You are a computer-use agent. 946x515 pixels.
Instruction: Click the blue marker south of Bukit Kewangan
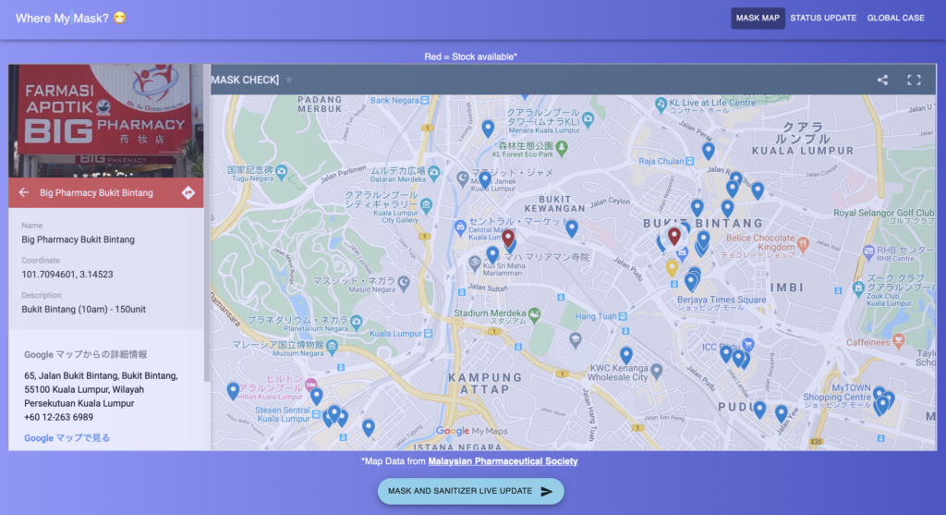pyautogui.click(x=571, y=228)
